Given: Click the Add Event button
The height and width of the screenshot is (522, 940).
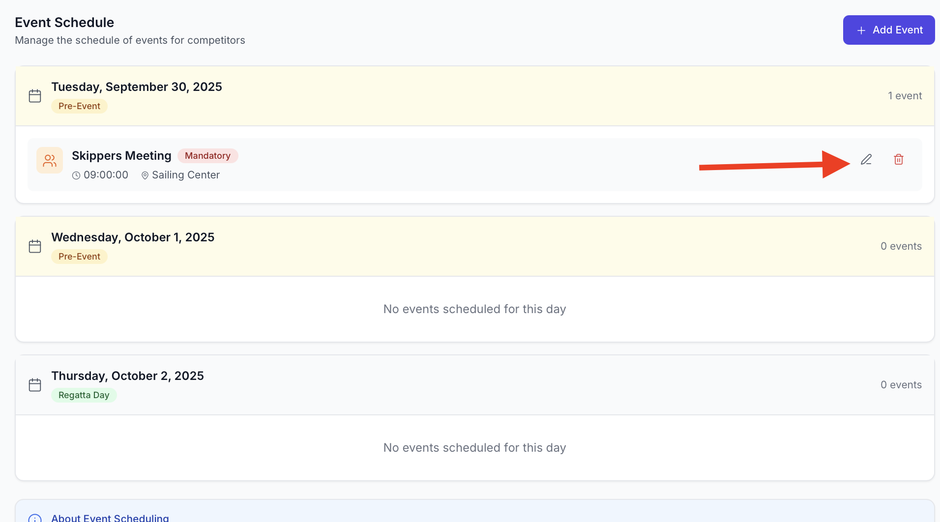Looking at the screenshot, I should click(x=888, y=30).
